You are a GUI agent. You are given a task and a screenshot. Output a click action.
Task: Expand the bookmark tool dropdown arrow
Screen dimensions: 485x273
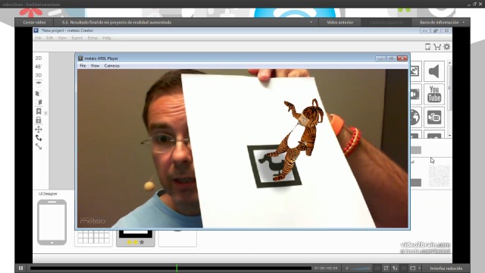45,113
